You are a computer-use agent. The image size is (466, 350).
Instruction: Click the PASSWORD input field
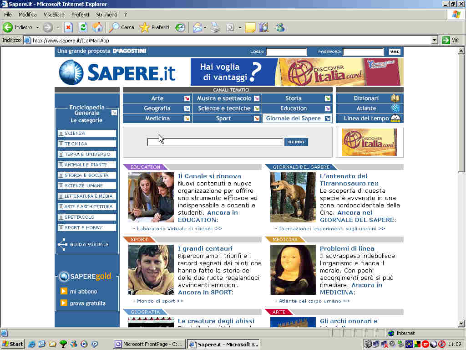click(363, 52)
